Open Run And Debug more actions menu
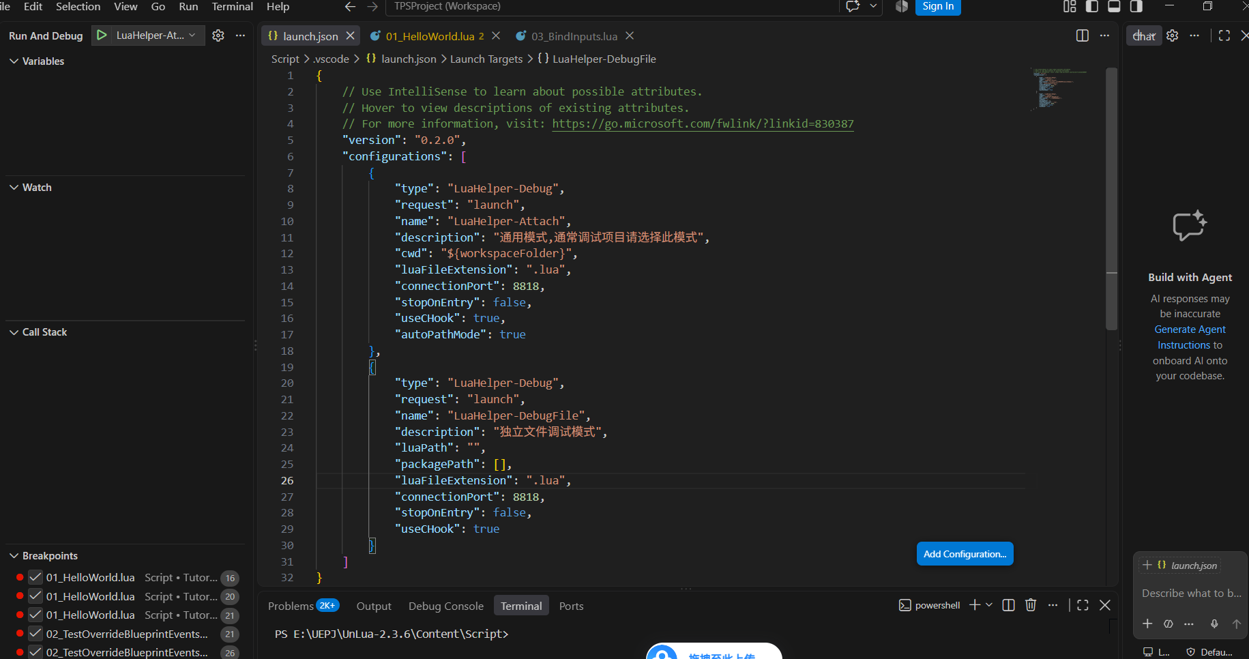Image resolution: width=1249 pixels, height=659 pixels. (240, 35)
